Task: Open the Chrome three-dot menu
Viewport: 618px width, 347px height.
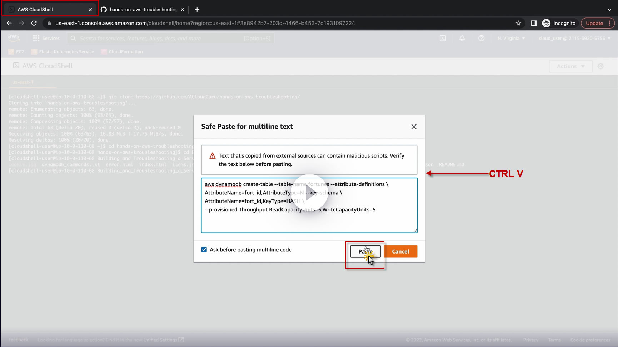Action: click(610, 23)
